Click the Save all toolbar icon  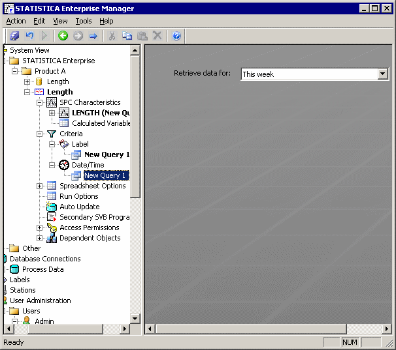pos(14,36)
